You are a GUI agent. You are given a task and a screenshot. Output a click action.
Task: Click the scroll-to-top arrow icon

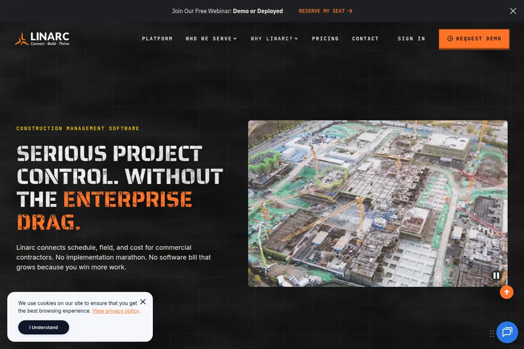tap(507, 292)
